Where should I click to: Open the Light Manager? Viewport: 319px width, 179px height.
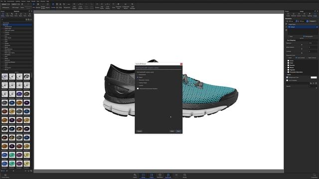(133, 5)
